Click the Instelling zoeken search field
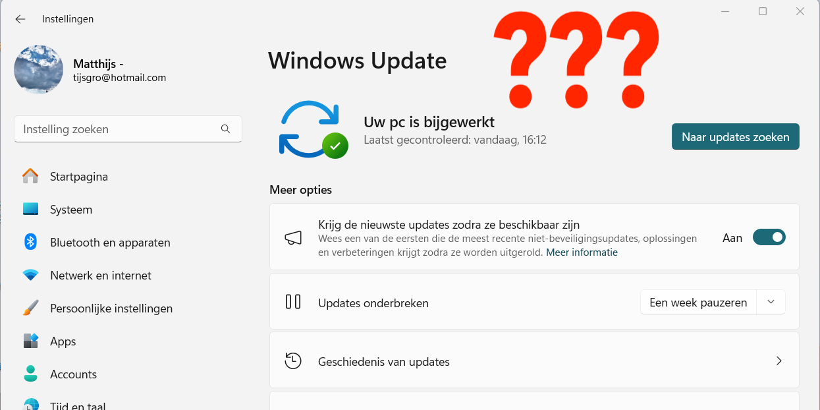This screenshot has width=820, height=410. click(128, 129)
